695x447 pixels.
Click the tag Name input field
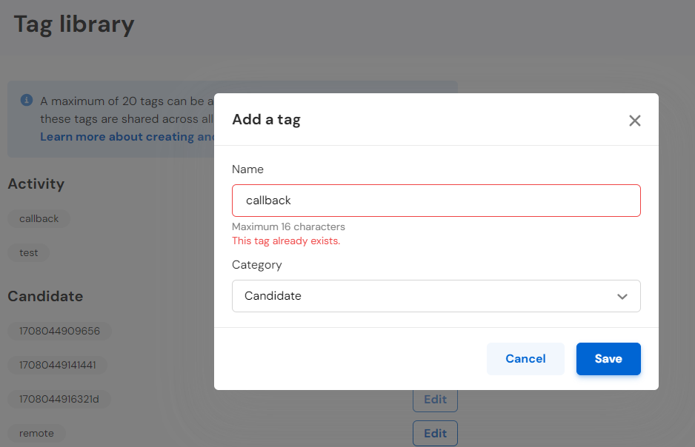(436, 201)
